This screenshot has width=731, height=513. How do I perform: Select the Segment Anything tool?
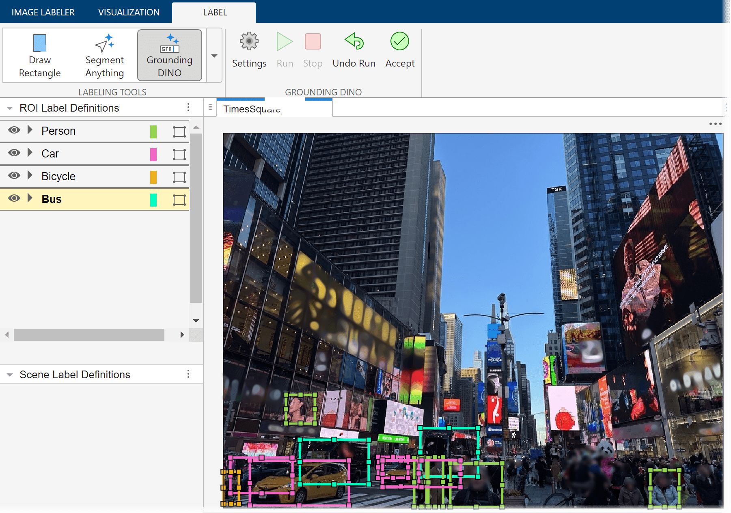[x=104, y=55]
